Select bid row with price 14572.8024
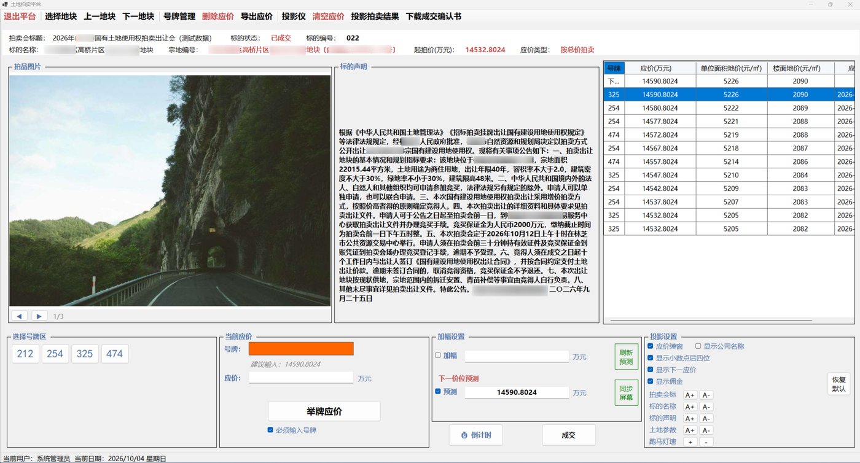860x463 pixels. [729, 134]
